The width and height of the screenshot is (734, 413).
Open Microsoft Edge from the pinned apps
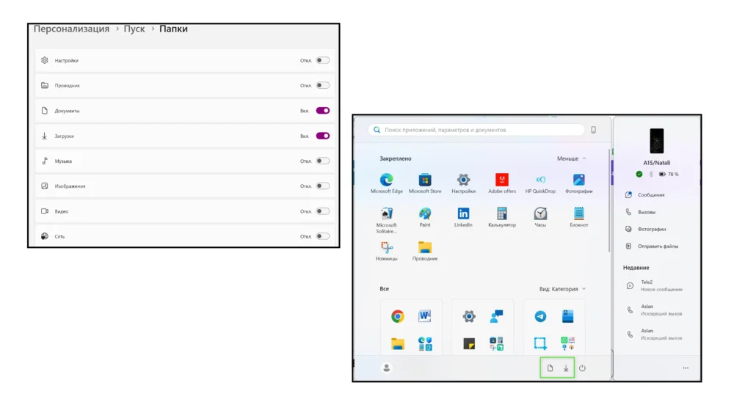386,183
